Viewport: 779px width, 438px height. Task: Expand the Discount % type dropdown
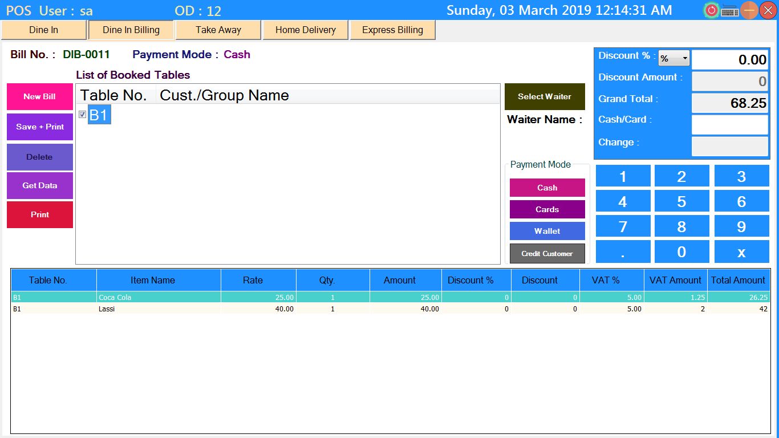pyautogui.click(x=673, y=59)
